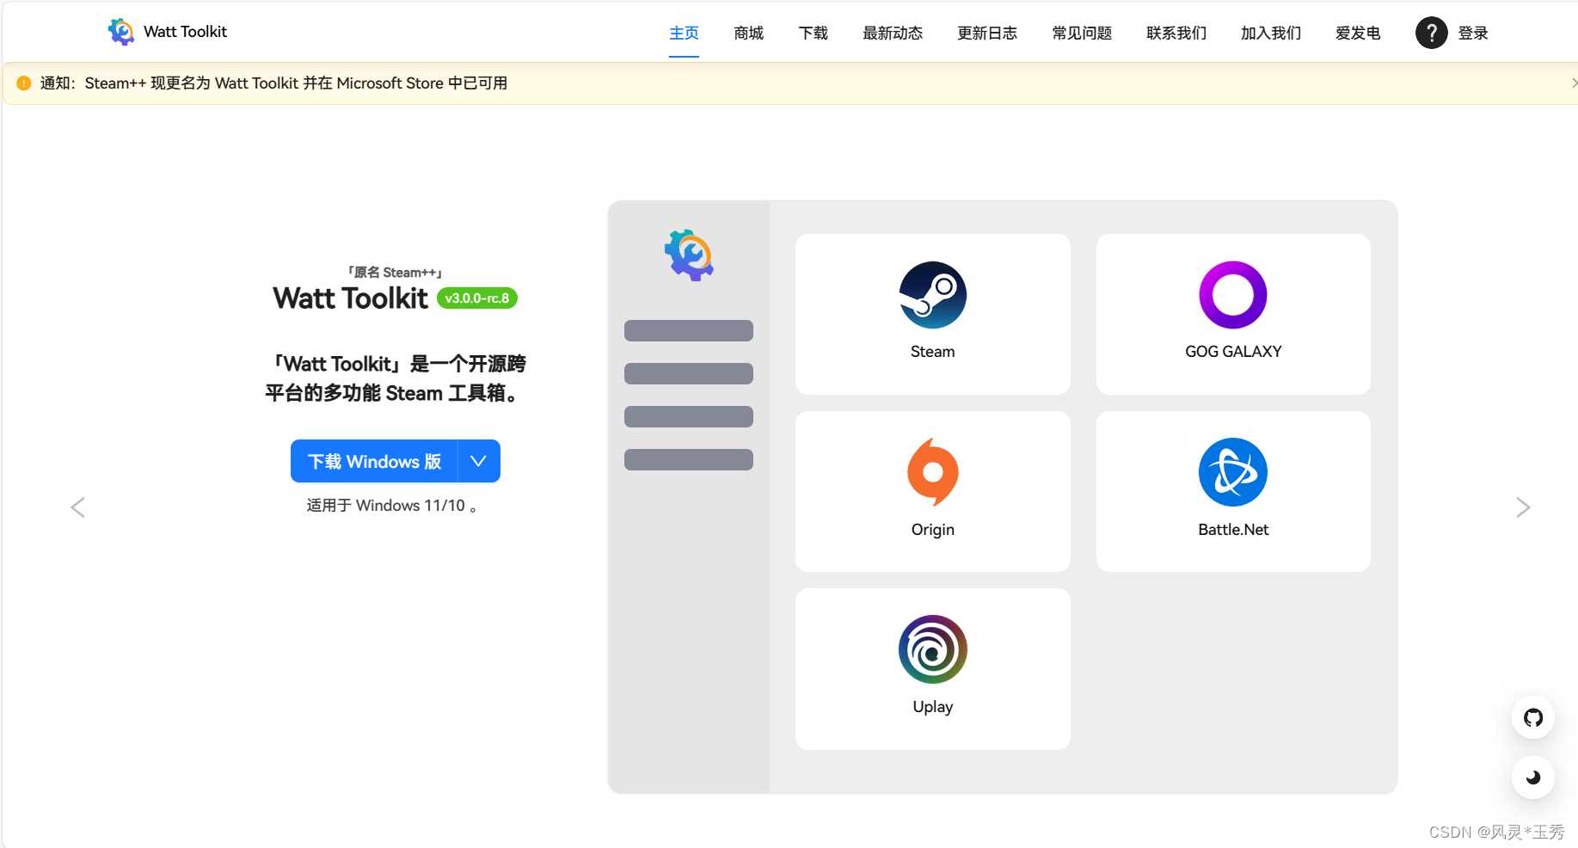Screen dimensions: 1578x848
Task: Click the 原名 Steam++ subtitle text
Action: pyautogui.click(x=395, y=273)
